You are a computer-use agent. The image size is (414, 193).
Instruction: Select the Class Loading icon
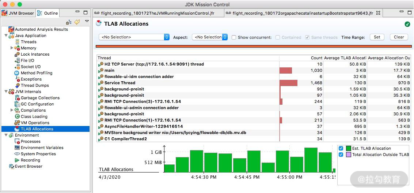tap(17, 116)
